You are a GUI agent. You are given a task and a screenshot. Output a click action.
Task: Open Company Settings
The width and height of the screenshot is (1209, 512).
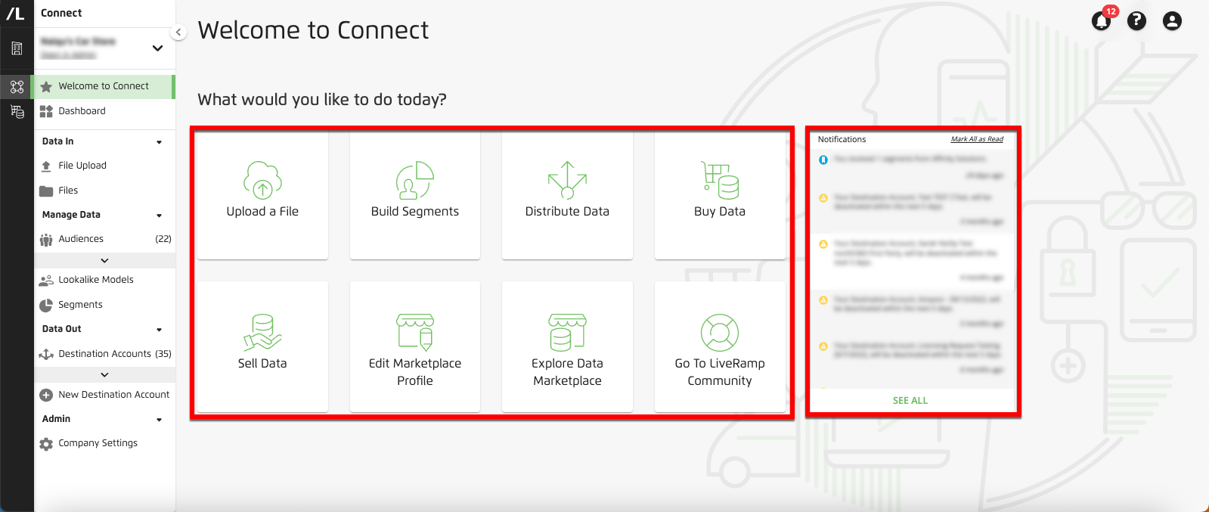[104, 443]
